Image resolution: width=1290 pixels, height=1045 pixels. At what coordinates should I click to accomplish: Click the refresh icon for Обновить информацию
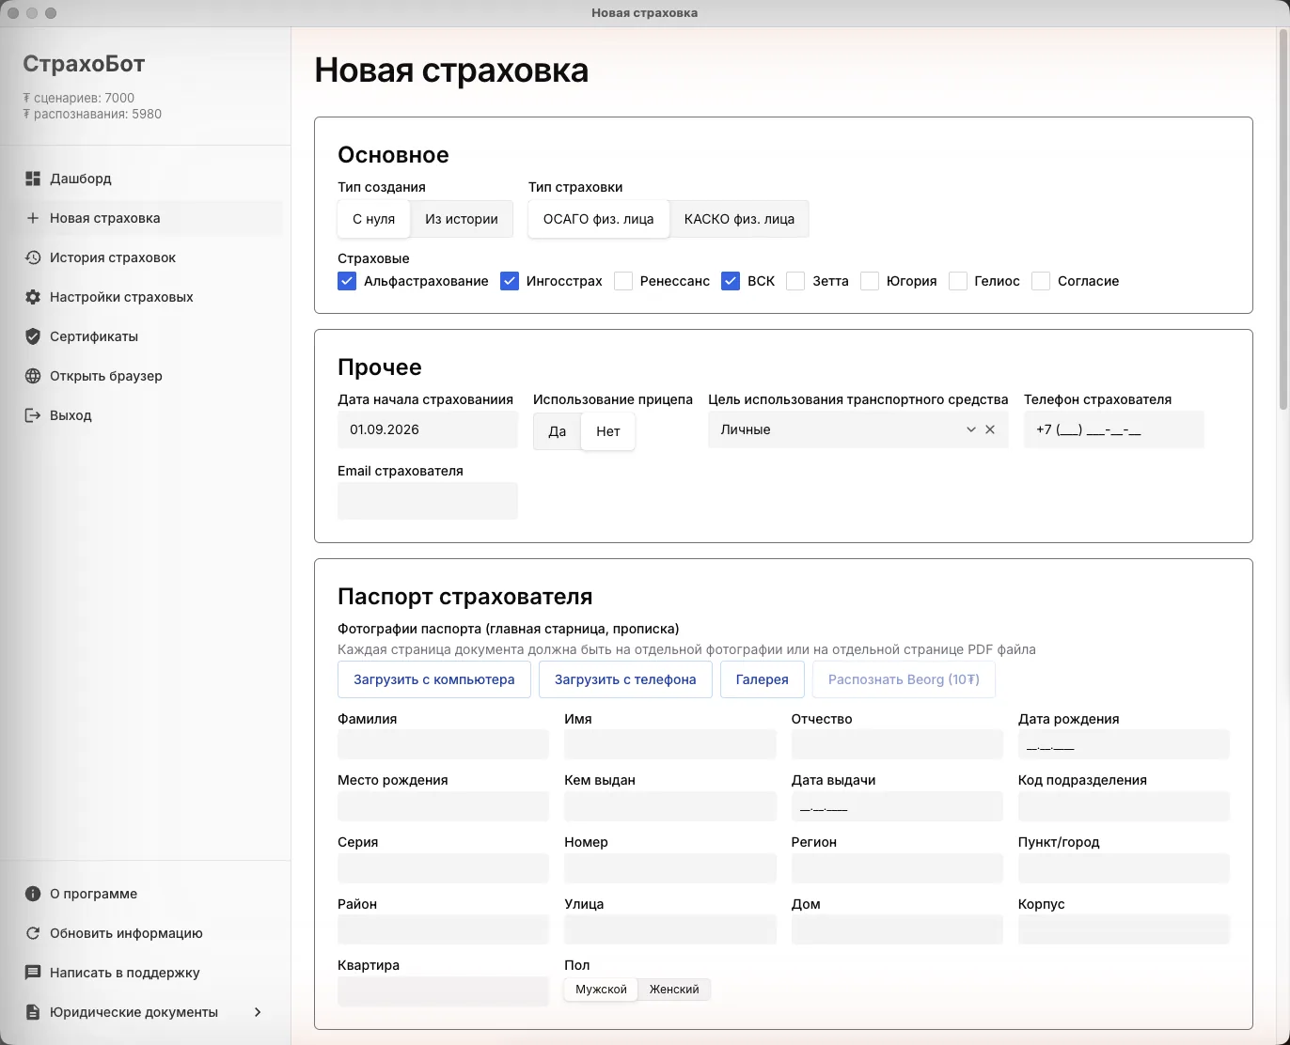pos(33,933)
